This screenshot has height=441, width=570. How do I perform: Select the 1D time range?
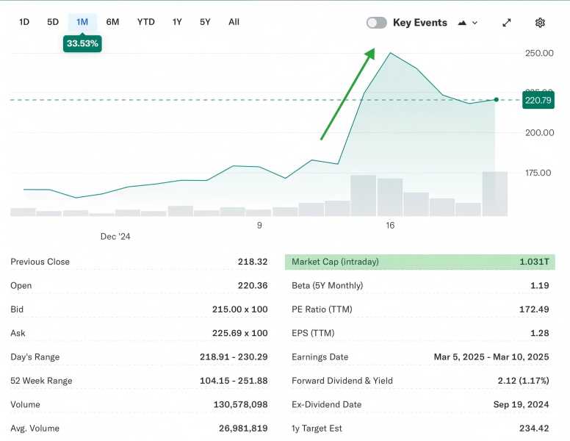click(24, 22)
